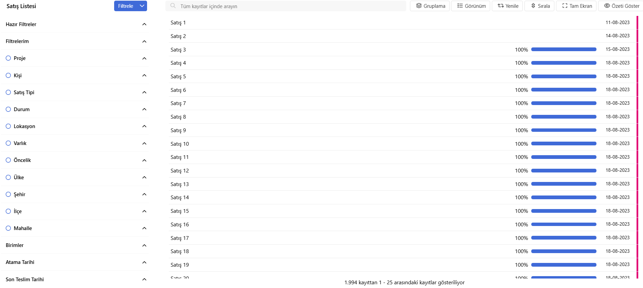Collapse the Lokasyon filter chevron
Screen dimensions: 643x288
click(144, 126)
